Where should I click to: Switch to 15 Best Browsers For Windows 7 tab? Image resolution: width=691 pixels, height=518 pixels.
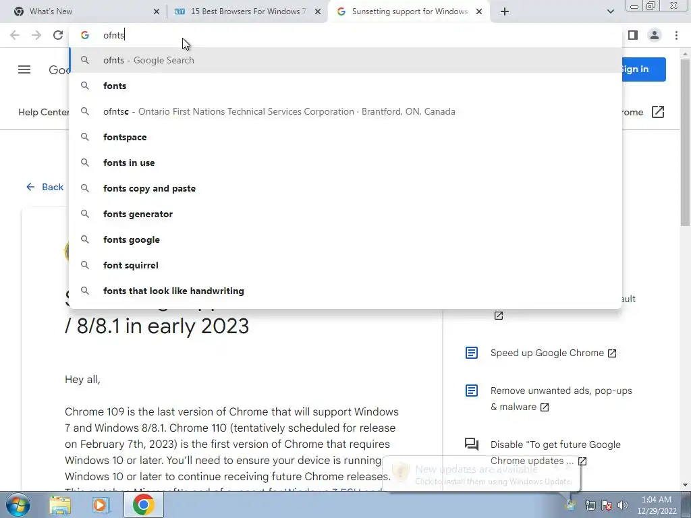click(x=248, y=11)
